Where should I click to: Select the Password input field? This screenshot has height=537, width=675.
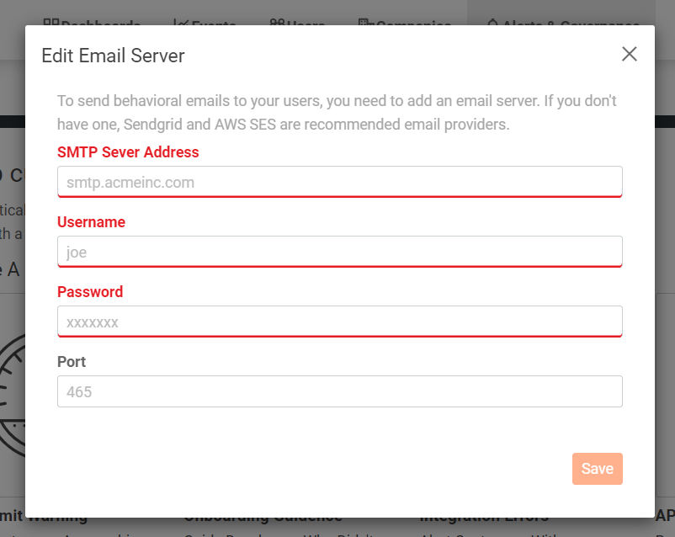pos(340,322)
